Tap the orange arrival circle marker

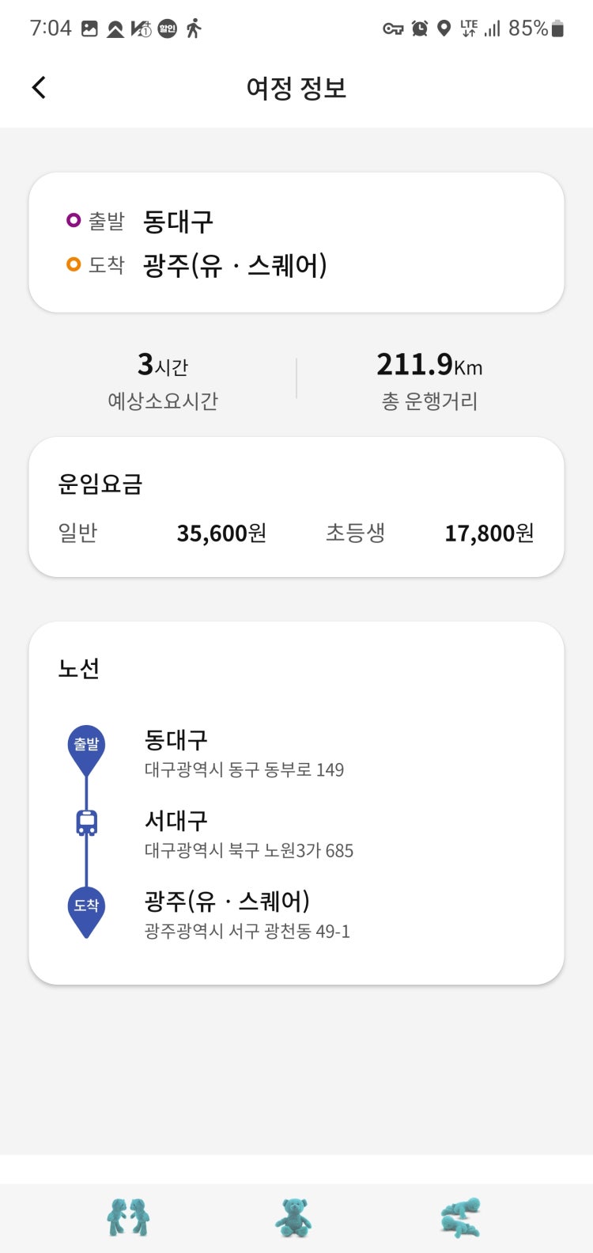[x=74, y=264]
